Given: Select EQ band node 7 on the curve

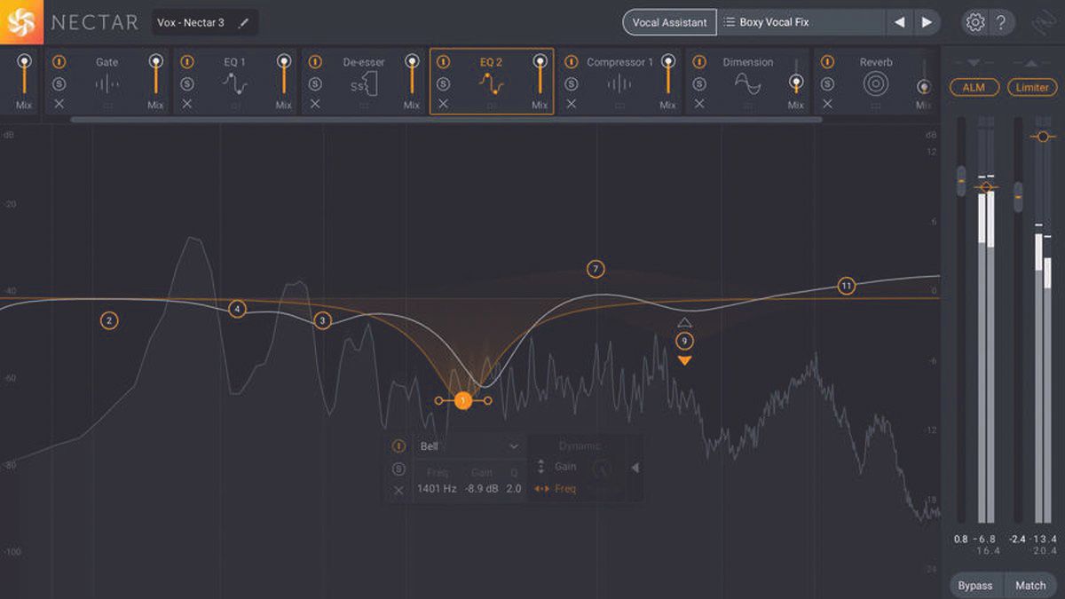Looking at the screenshot, I should (595, 269).
